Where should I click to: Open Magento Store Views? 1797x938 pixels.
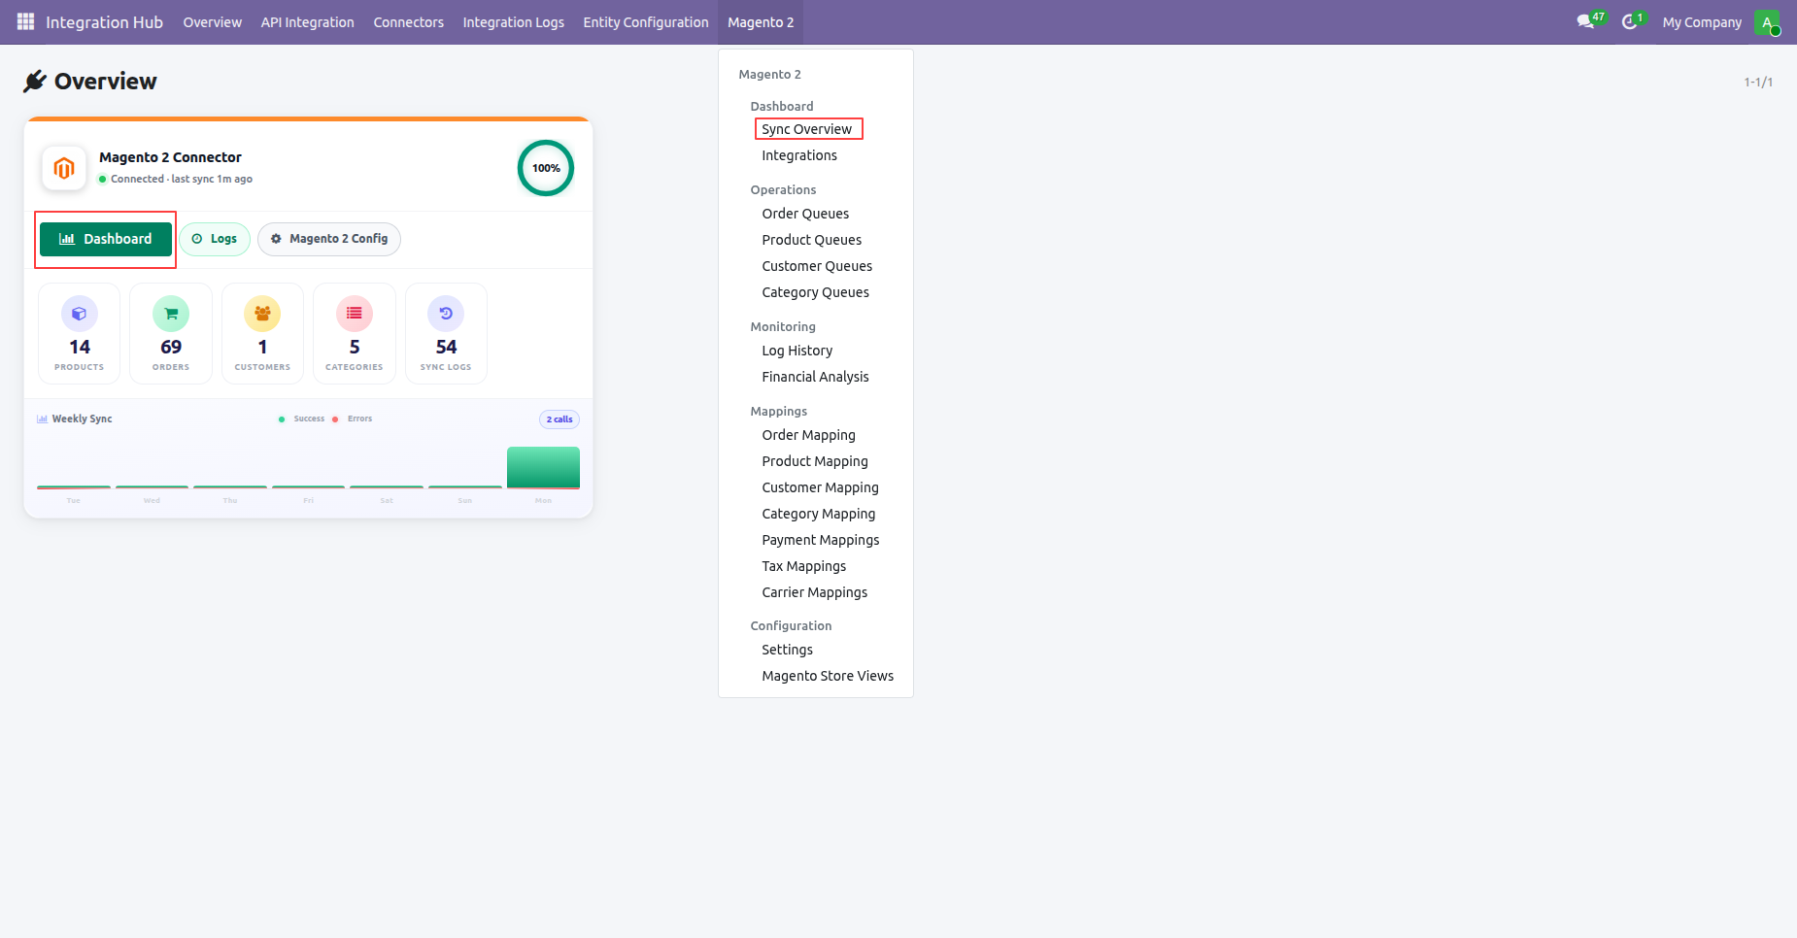[828, 676]
